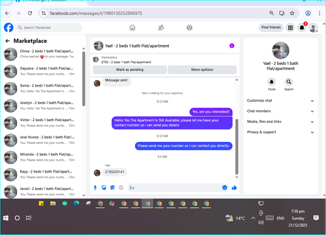Image resolution: width=326 pixels, height=235 pixels.
Task: Click Yael's large profile picture in right panel
Action: point(280,50)
